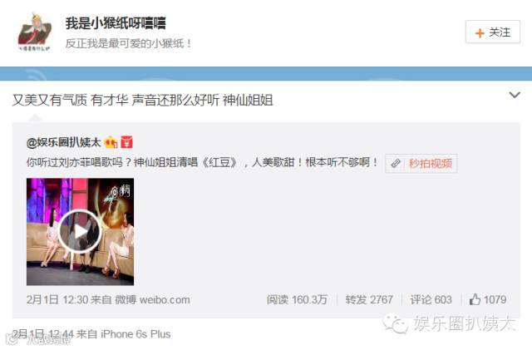Follow user with 关注 button

493,32
